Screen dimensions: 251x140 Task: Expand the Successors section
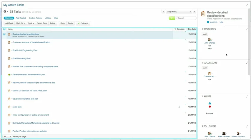pos(247,63)
